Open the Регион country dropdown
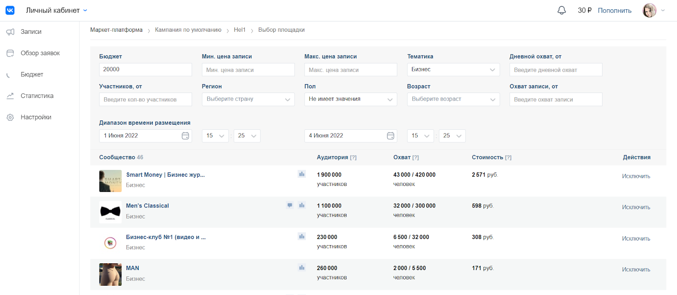Image resolution: width=677 pixels, height=295 pixels. pyautogui.click(x=248, y=99)
